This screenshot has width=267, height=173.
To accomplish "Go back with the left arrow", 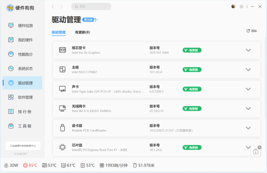I will (53, 7).
